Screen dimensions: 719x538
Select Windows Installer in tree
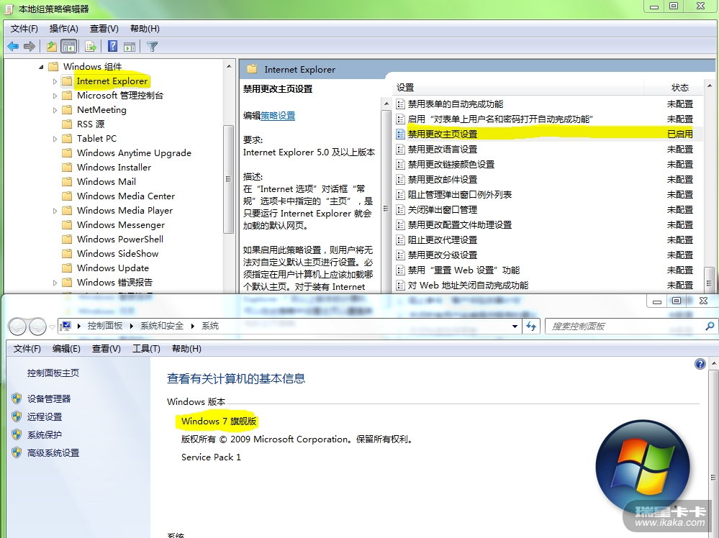click(114, 168)
